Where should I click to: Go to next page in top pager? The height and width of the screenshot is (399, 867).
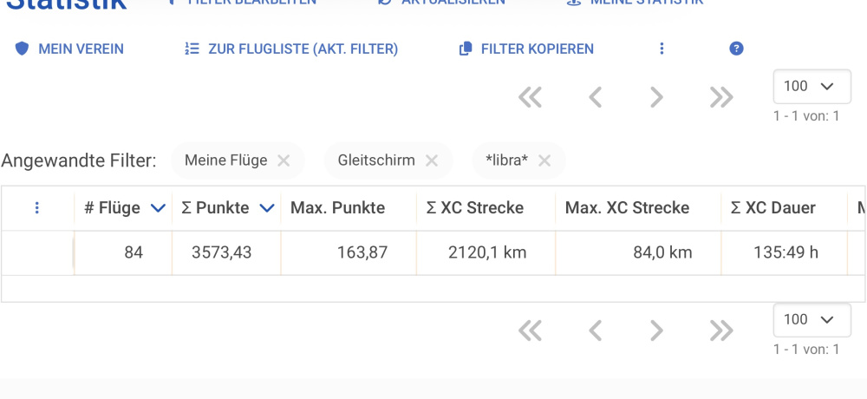pos(656,97)
